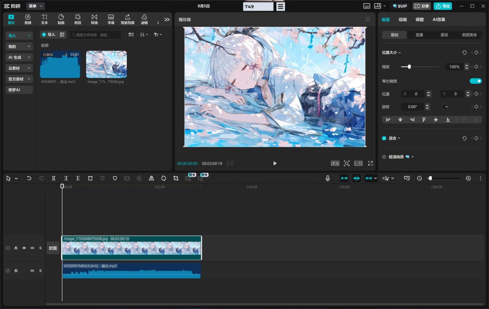Hide video track with eye icon

[24, 248]
